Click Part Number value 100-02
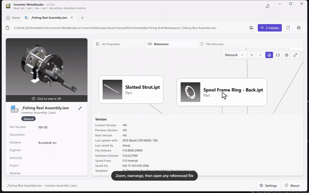 (43, 127)
